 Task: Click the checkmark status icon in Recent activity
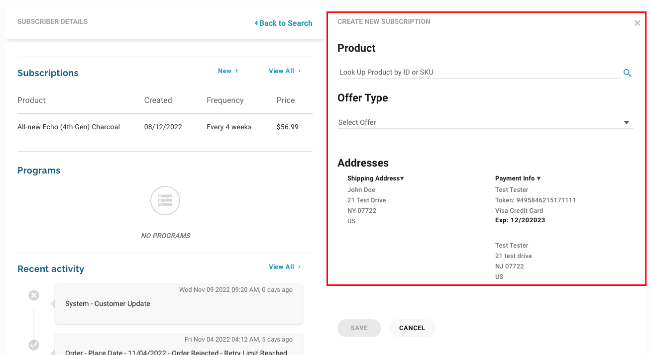pos(34,345)
